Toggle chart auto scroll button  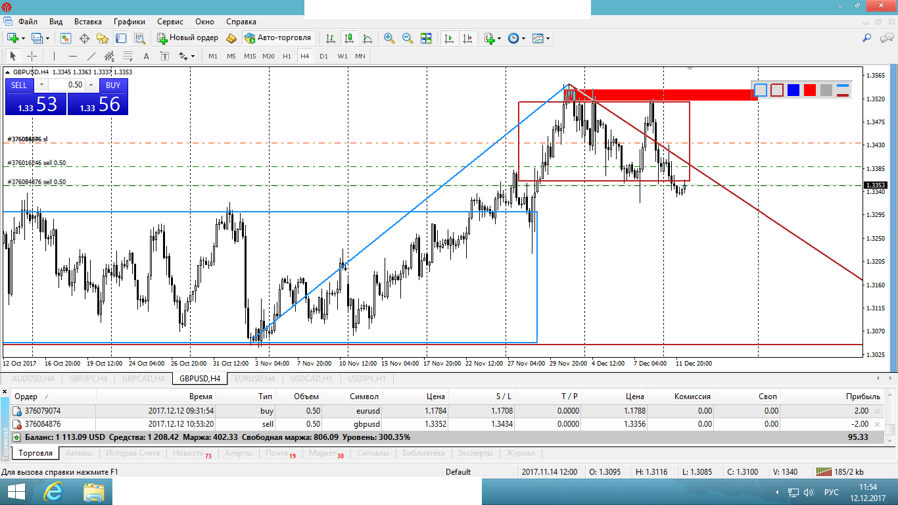point(449,38)
